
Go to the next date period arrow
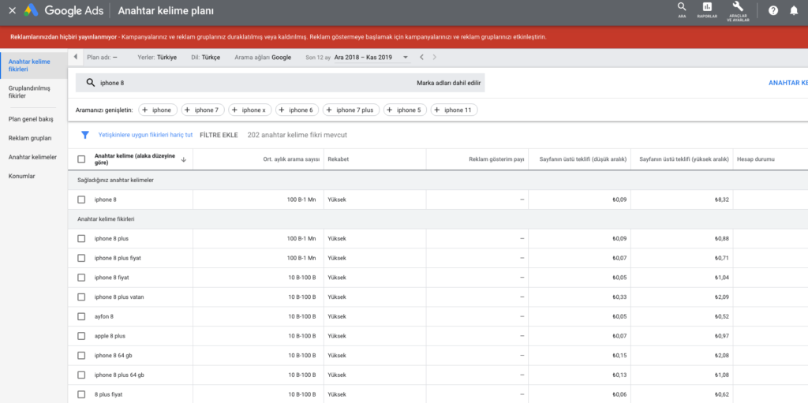(435, 58)
